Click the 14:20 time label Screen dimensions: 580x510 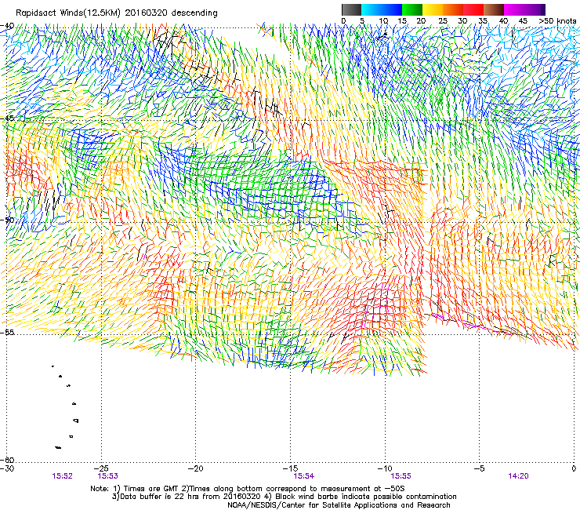[x=518, y=476]
